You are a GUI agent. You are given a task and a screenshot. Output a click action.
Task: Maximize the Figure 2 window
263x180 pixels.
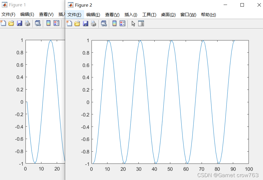(x=242, y=5)
